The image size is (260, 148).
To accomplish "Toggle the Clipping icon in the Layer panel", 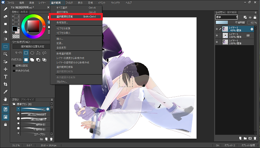I will tap(250, 17).
